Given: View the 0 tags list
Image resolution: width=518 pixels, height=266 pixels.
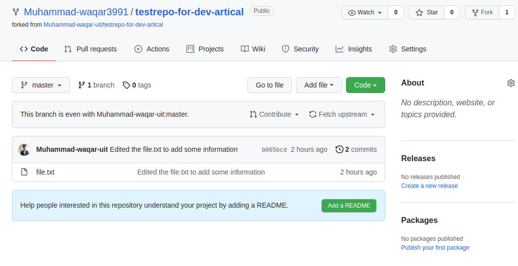Looking at the screenshot, I should tap(137, 85).
